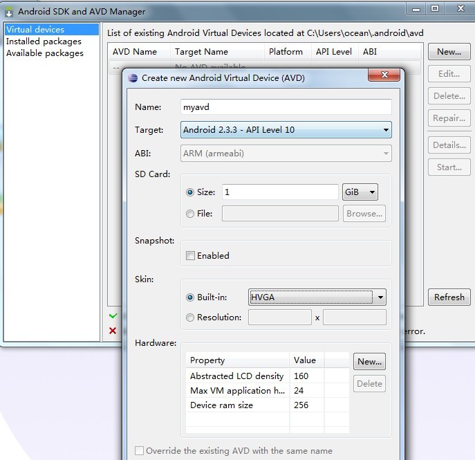The height and width of the screenshot is (460, 475).
Task: Close the Create new AVD dialog
Action: click(x=384, y=75)
